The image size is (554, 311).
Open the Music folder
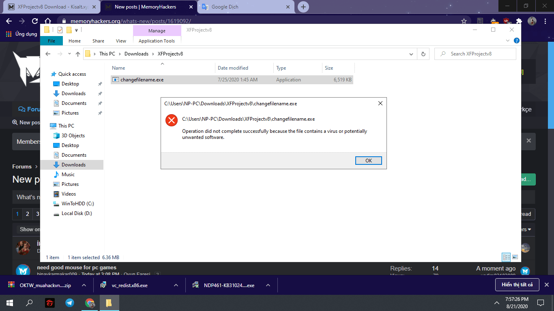click(68, 175)
